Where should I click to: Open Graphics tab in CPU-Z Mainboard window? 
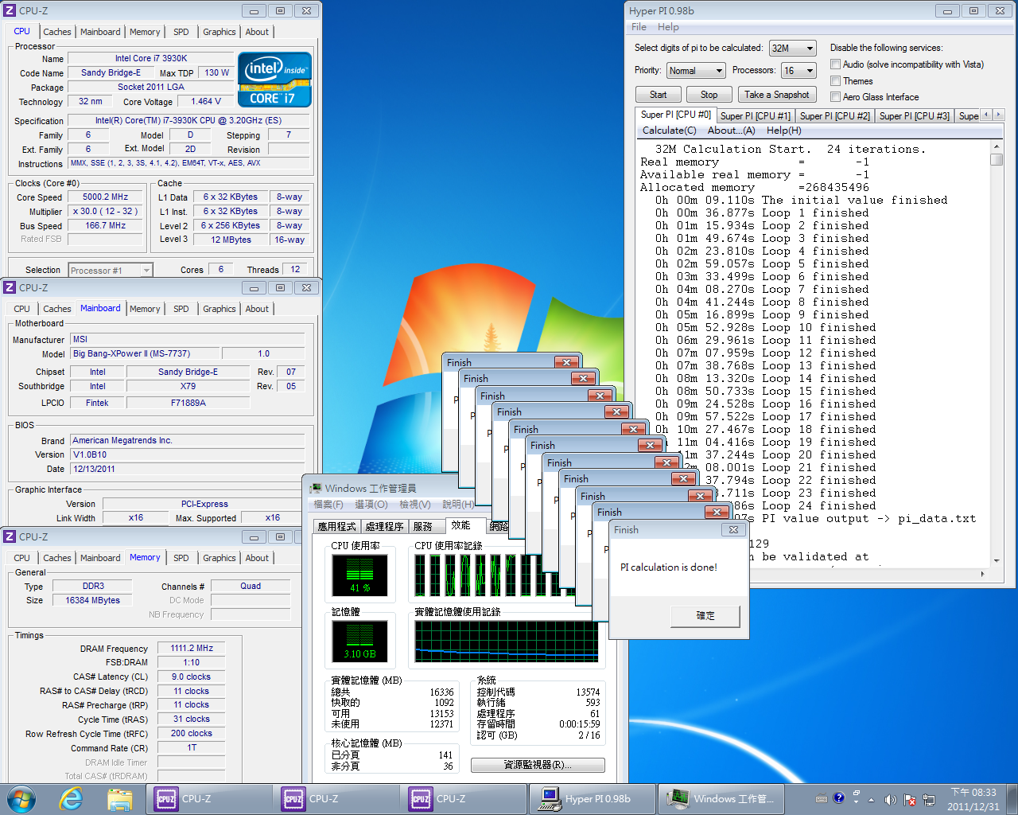(219, 309)
